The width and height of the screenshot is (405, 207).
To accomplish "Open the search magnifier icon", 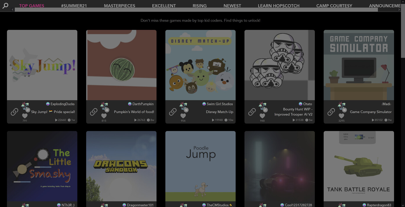I will point(5,6).
